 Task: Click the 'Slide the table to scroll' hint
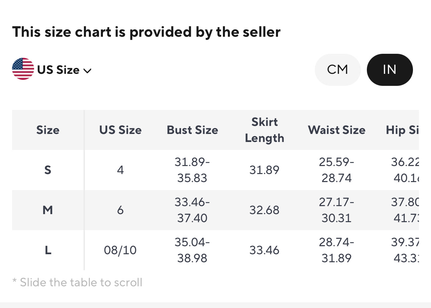(x=78, y=282)
